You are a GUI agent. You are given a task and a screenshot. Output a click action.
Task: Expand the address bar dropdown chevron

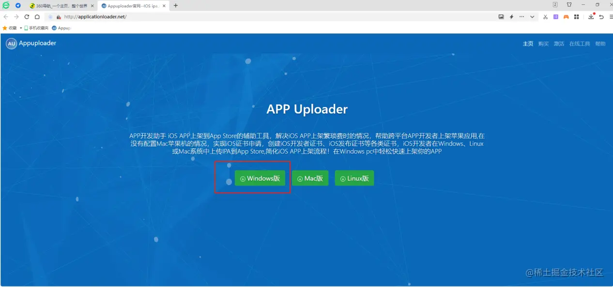click(x=532, y=16)
